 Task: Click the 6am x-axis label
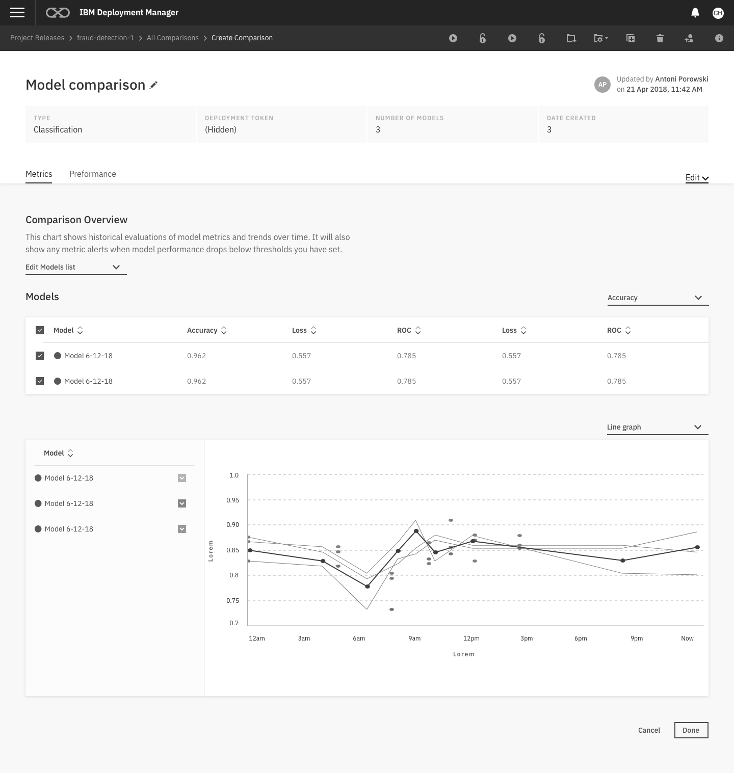click(359, 638)
